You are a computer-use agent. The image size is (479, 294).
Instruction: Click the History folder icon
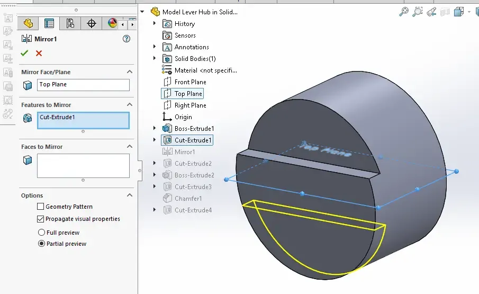tap(167, 24)
